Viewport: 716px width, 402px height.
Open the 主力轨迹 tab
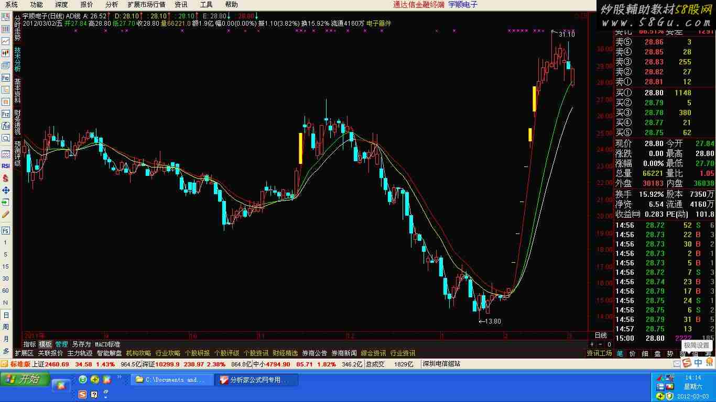pyautogui.click(x=80, y=353)
